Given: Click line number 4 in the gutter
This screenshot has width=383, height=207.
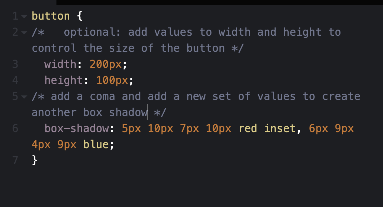Looking at the screenshot, I should coord(15,80).
